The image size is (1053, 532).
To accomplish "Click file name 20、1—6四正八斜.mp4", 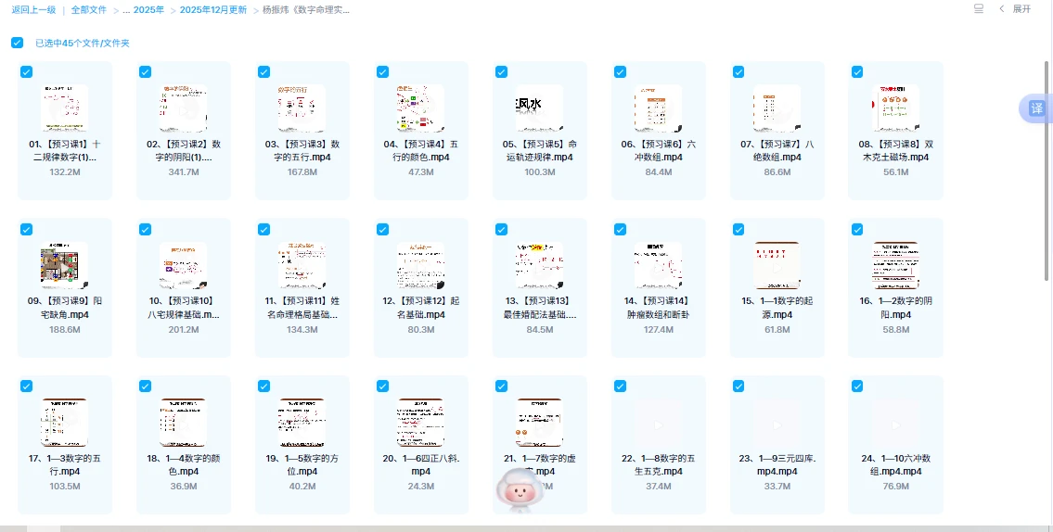I will [421, 465].
